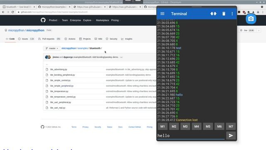Click micropython owner link in repo title
This screenshot has width=266, height=150.
pos(16,30)
